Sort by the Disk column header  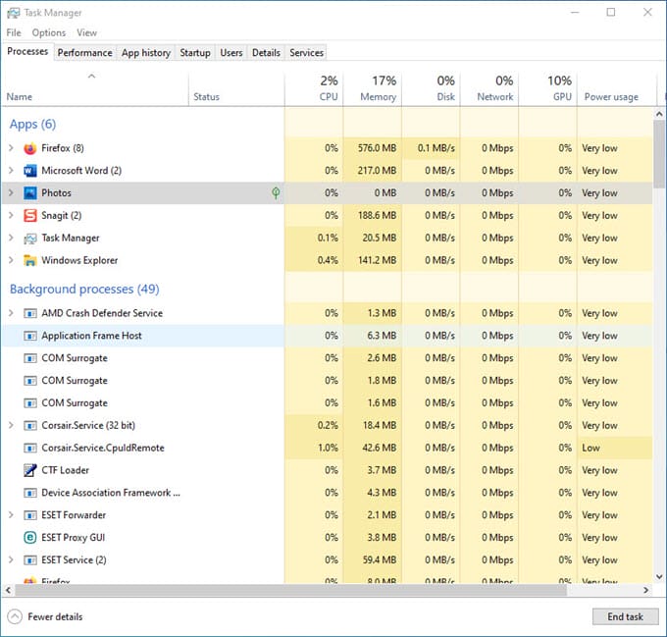pyautogui.click(x=431, y=89)
